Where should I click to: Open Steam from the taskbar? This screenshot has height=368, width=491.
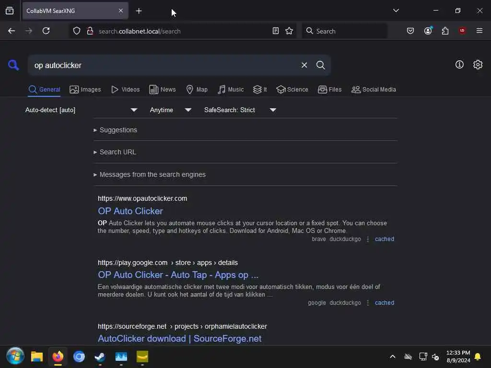point(100,356)
